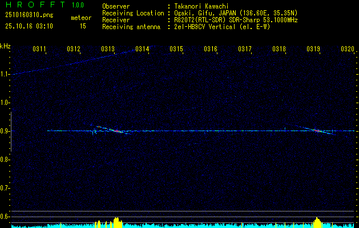
Task: Click the Receiving antenna label
Action: point(131,27)
